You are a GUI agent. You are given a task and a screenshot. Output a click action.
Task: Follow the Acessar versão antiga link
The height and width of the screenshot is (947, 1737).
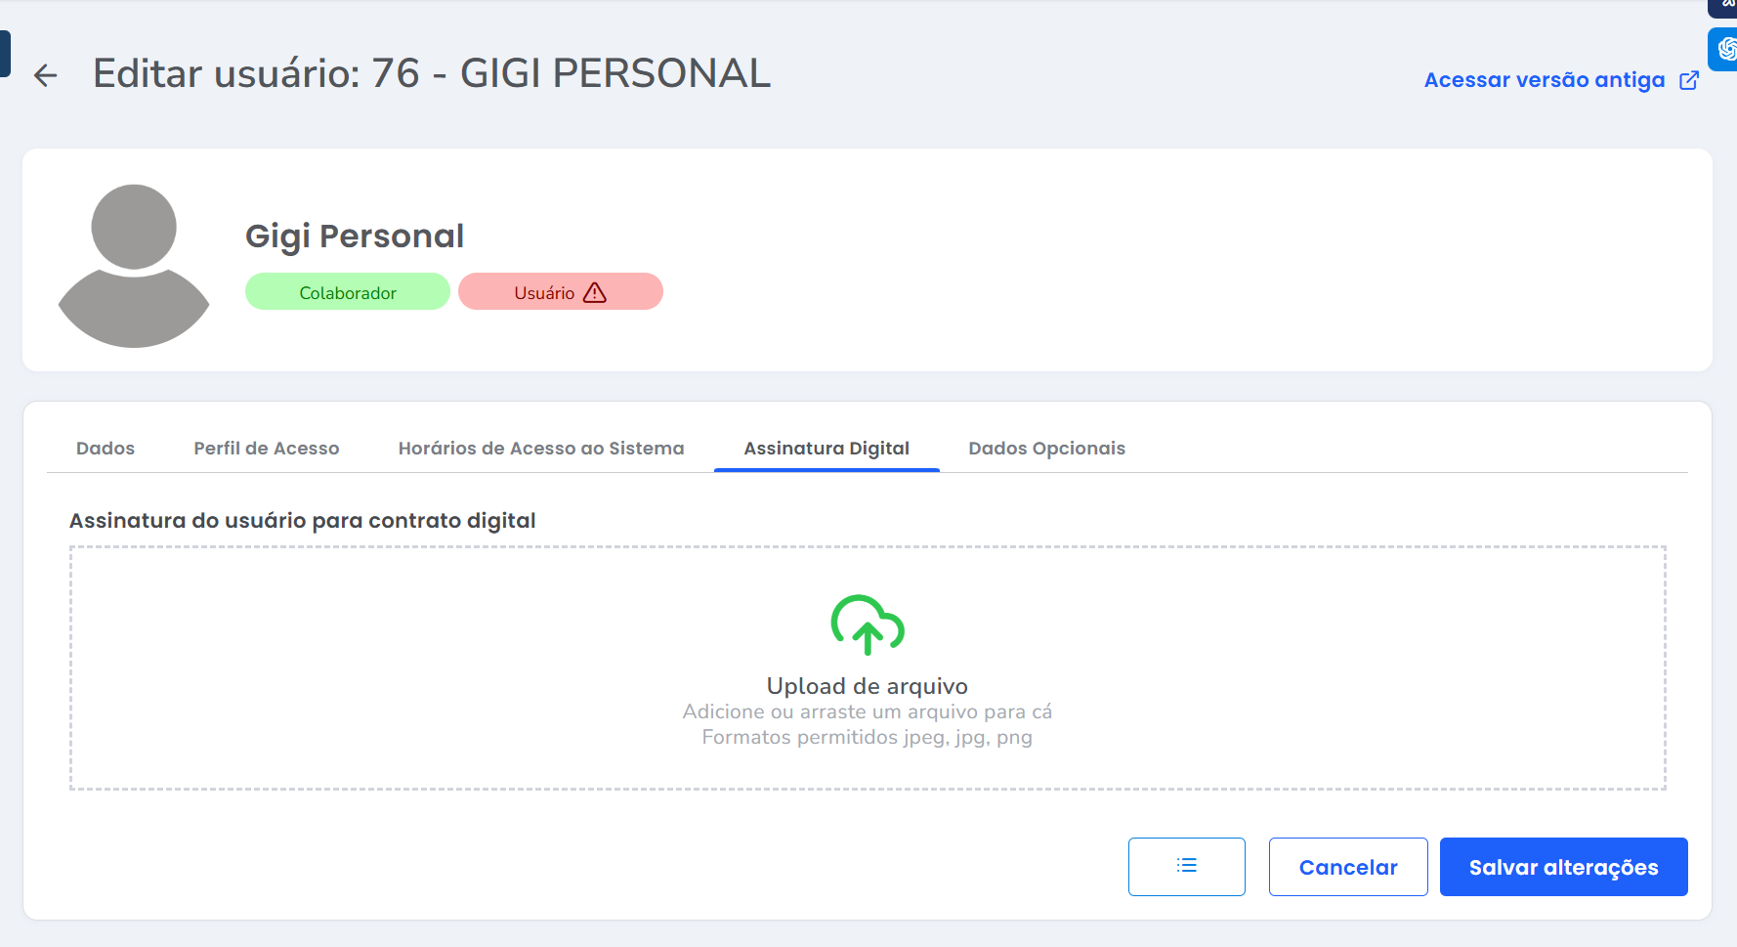[x=1544, y=80]
